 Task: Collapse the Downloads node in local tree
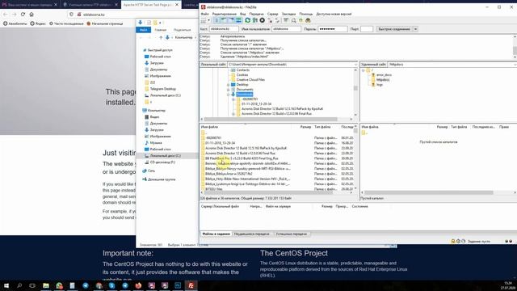coord(228,95)
